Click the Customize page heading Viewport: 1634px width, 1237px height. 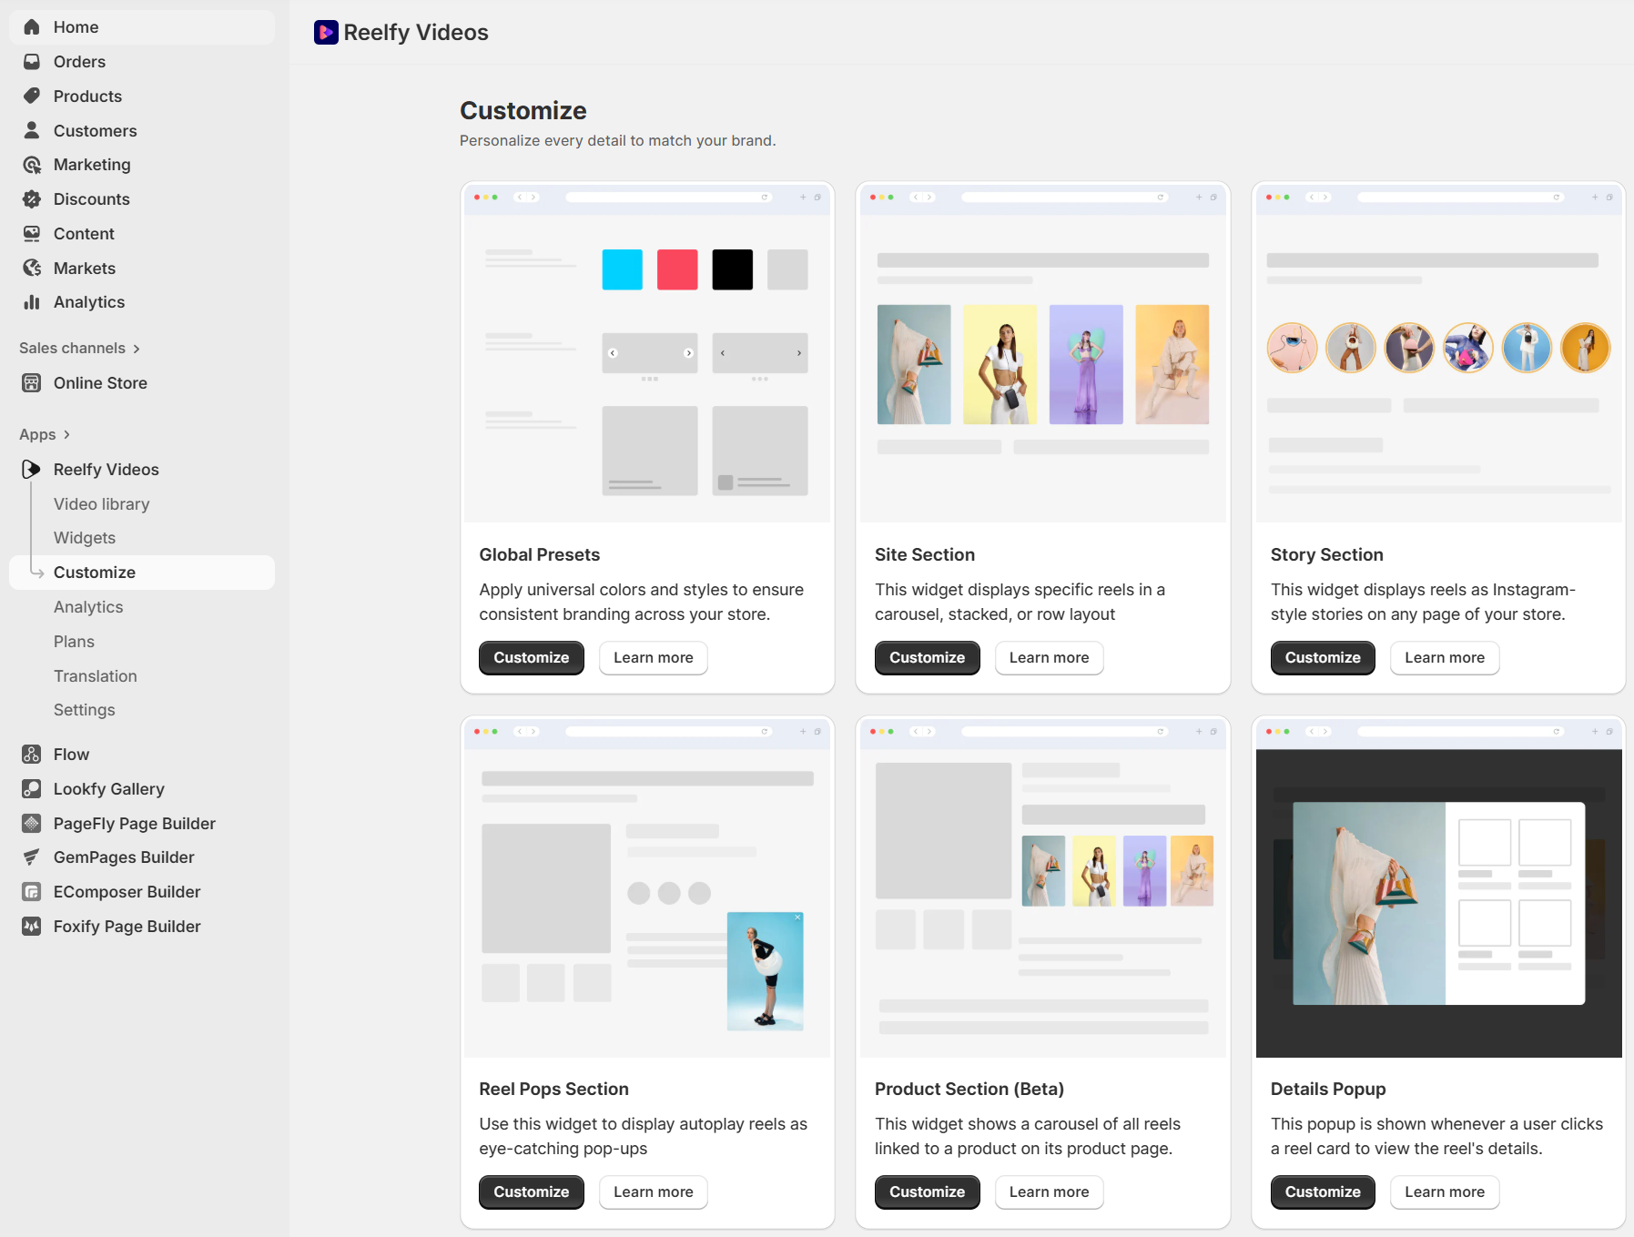(523, 111)
